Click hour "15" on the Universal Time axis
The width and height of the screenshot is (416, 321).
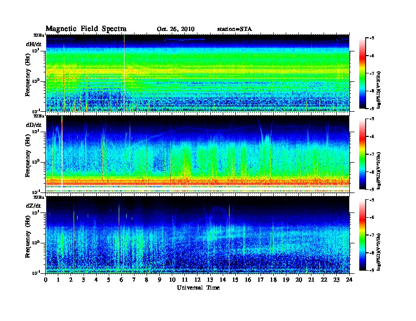(x=235, y=280)
